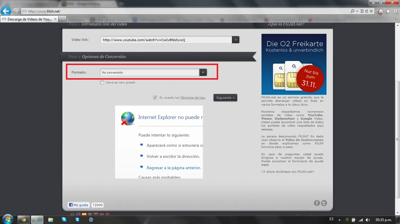Viewport: 400px width, 224px height.
Task: Open the video portals list 'mismo' link
Action: click(267, 129)
